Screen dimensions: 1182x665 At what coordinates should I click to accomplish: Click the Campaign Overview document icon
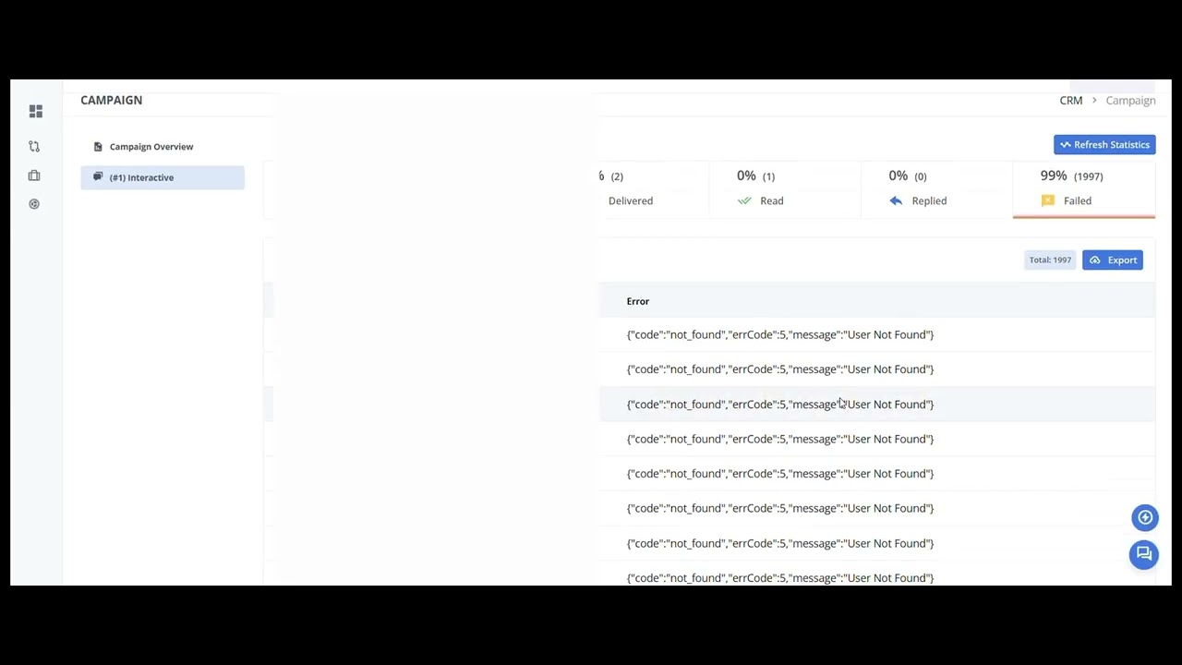(x=98, y=147)
